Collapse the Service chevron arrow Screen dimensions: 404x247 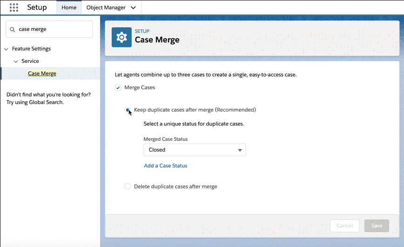pos(16,61)
